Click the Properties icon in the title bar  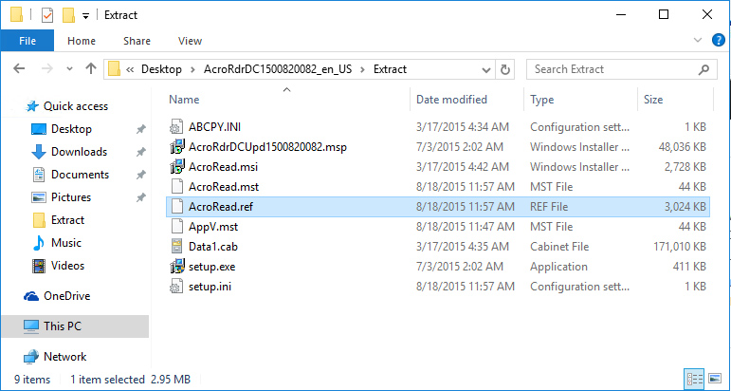point(46,15)
